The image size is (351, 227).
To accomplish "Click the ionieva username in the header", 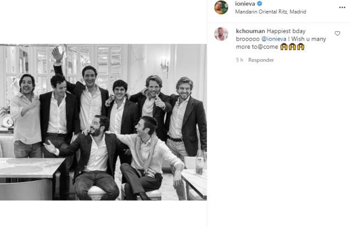I will [x=245, y=4].
